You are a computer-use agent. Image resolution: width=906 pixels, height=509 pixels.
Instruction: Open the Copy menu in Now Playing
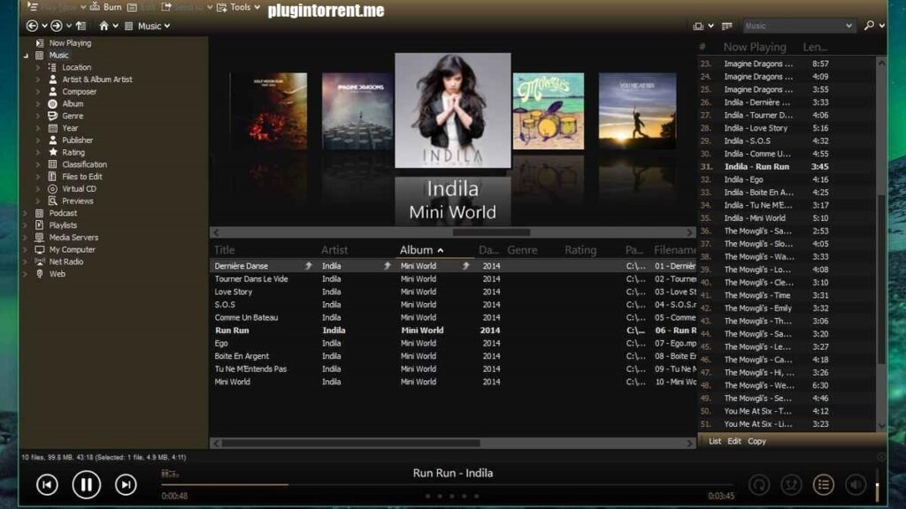point(756,441)
